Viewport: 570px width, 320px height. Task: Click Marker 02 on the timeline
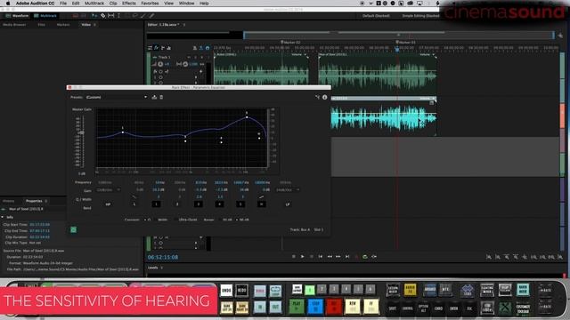tap(290, 43)
